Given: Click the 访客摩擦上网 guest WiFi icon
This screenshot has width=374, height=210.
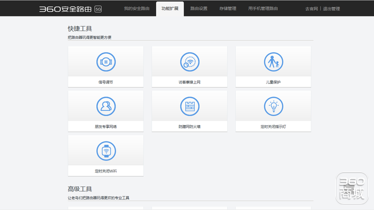Looking at the screenshot, I should (190, 62).
